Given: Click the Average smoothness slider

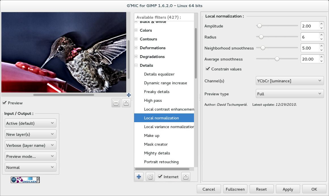Looking at the screenshot, I should (277, 59).
